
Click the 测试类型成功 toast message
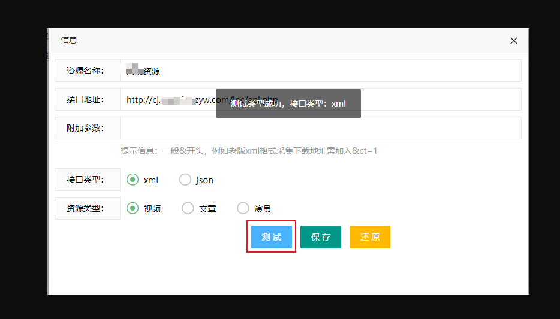coord(288,104)
